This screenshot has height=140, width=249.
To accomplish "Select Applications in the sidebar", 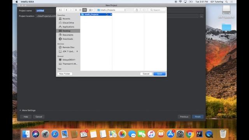I will 68,27.
